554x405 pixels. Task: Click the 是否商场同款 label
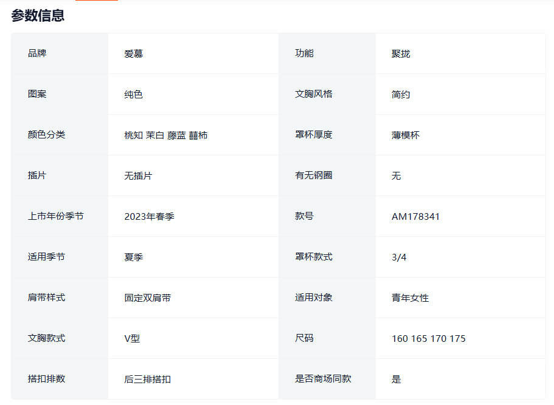[x=323, y=379]
